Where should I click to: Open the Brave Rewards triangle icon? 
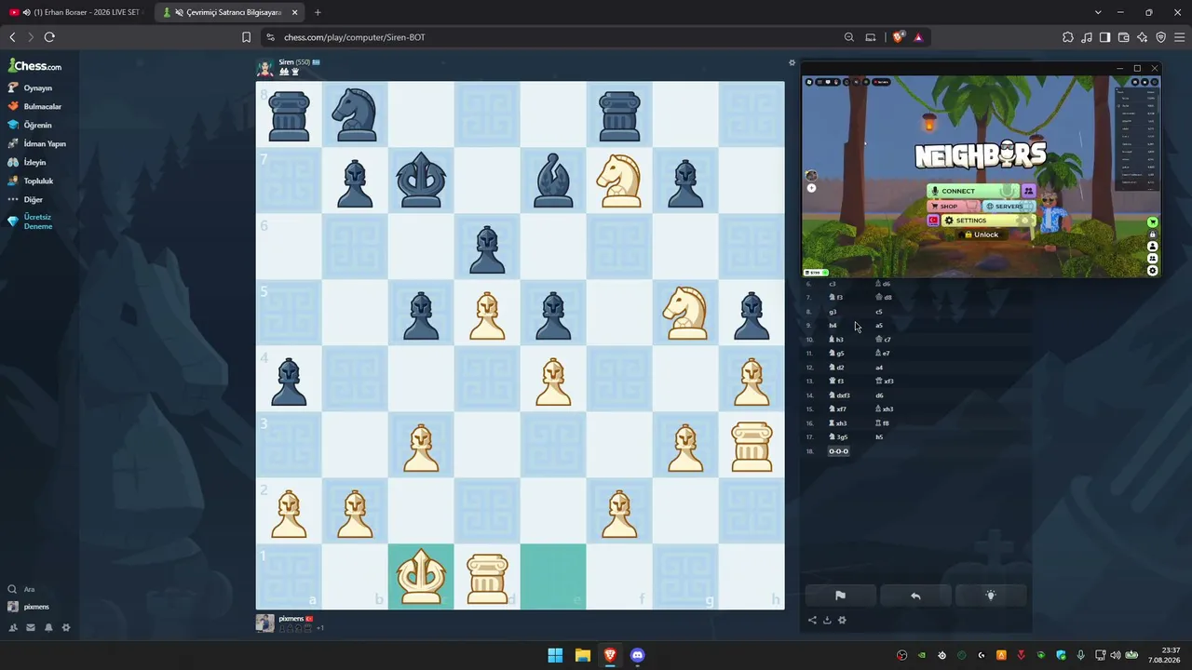pyautogui.click(x=918, y=37)
